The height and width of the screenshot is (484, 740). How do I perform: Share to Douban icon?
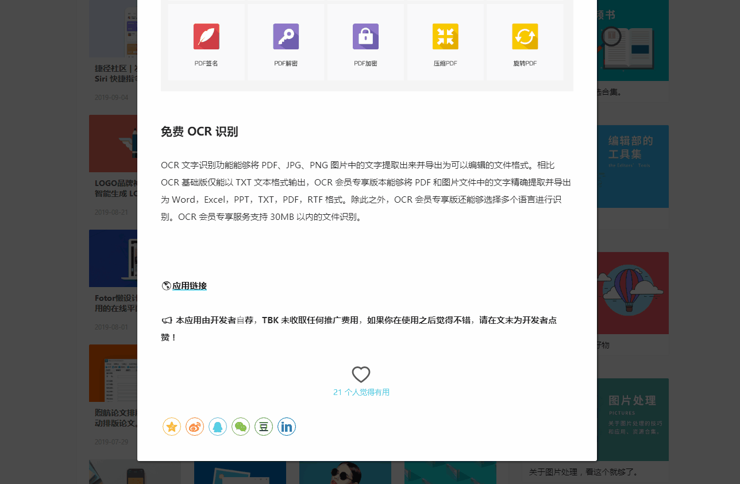point(264,427)
